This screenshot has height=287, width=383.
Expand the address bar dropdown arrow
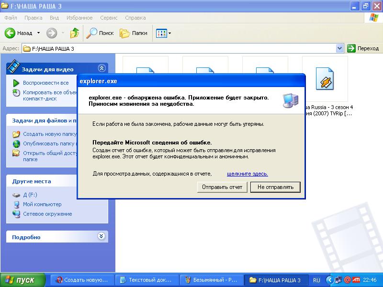pyautogui.click(x=339, y=49)
